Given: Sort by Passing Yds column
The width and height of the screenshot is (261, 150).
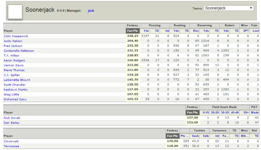Looking at the screenshot, I should point(146,31).
